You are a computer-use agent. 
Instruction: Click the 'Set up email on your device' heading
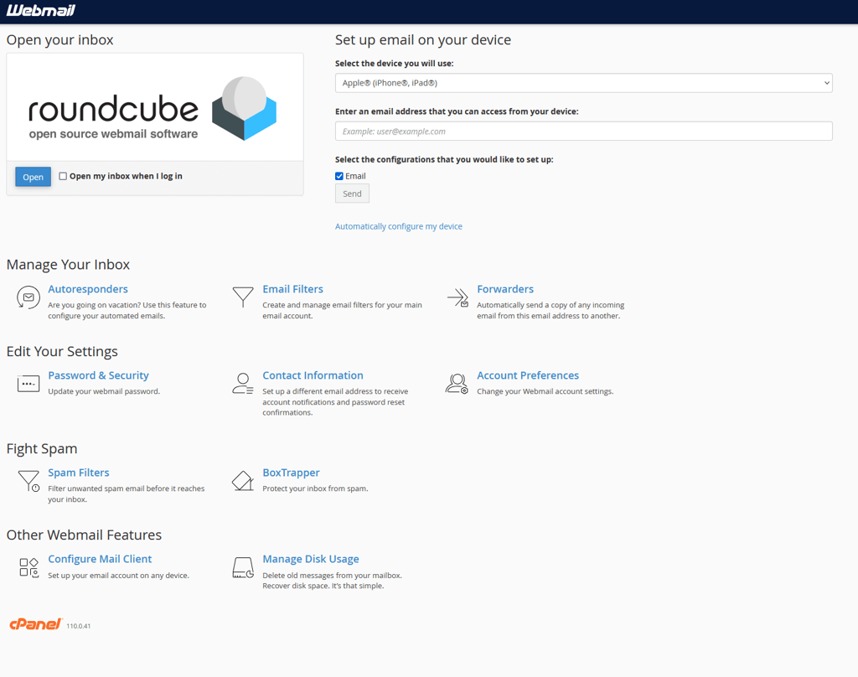[x=423, y=40]
